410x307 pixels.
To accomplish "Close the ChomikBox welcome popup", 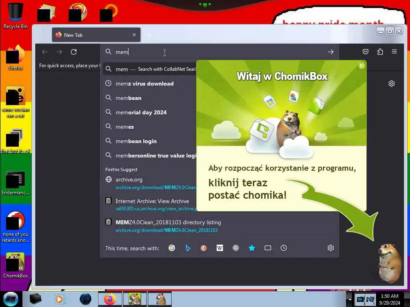I will click(361, 66).
